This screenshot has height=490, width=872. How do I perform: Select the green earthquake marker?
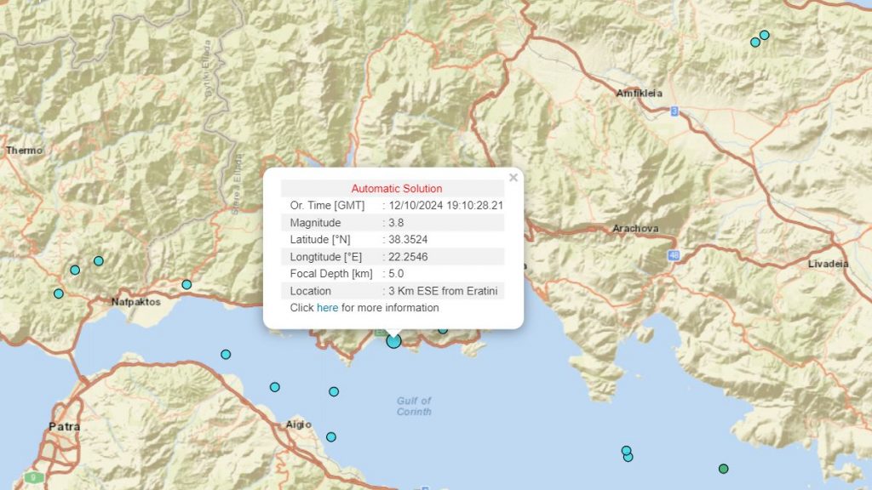point(724,469)
